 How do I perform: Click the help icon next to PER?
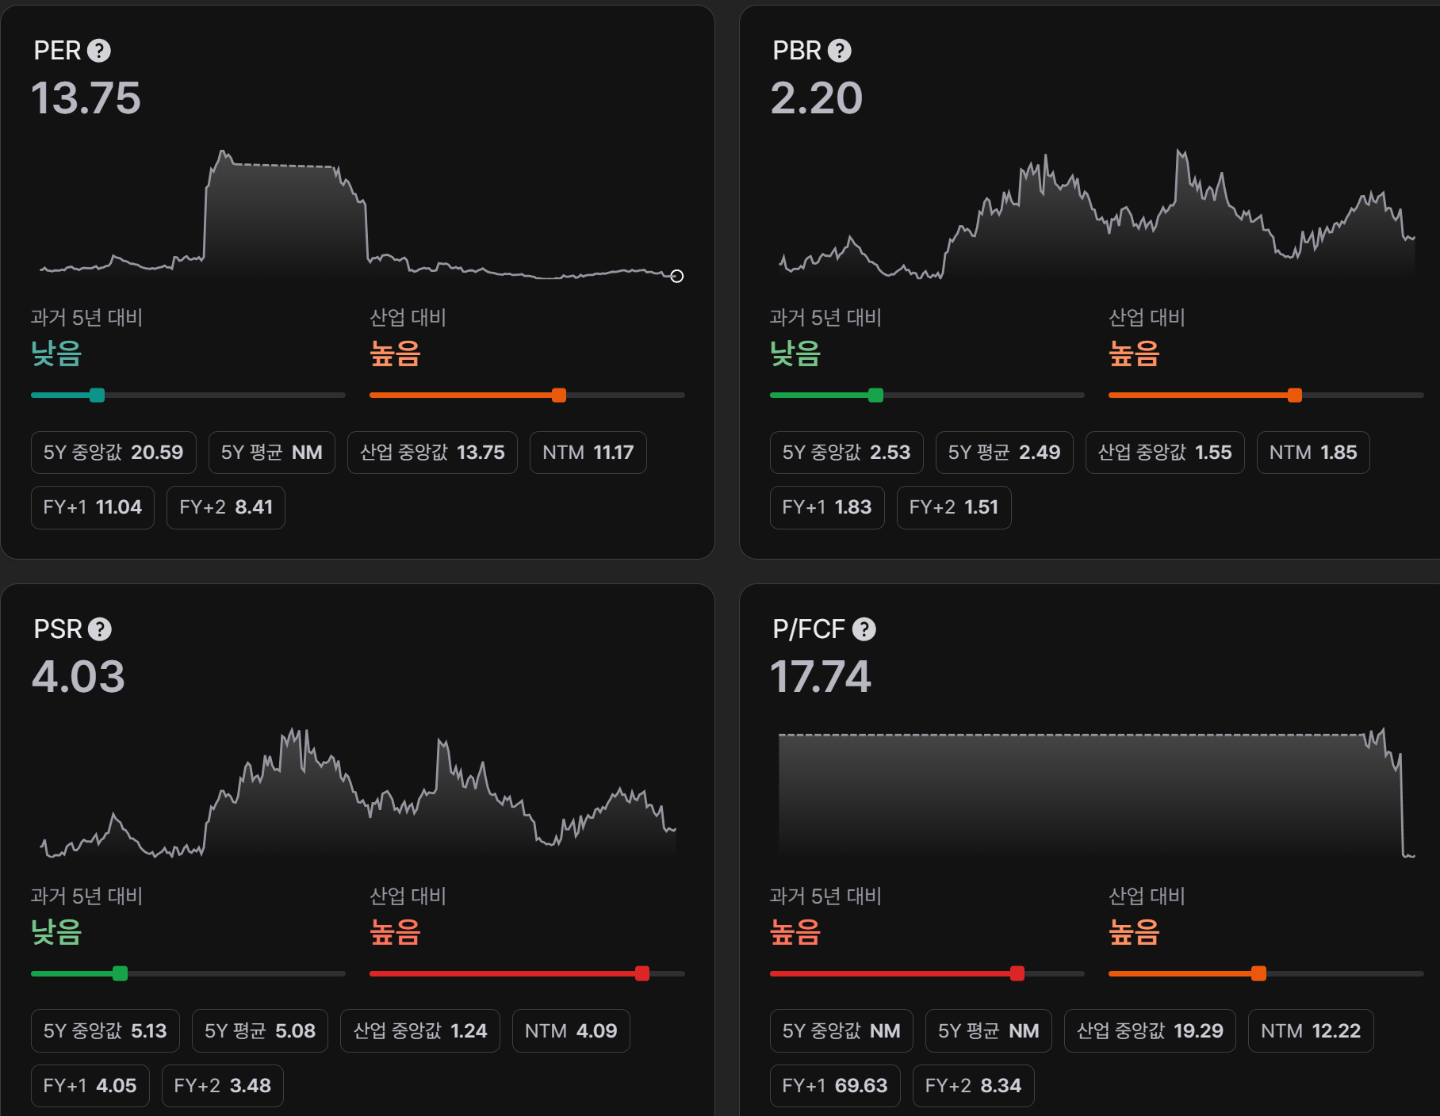pyautogui.click(x=99, y=51)
